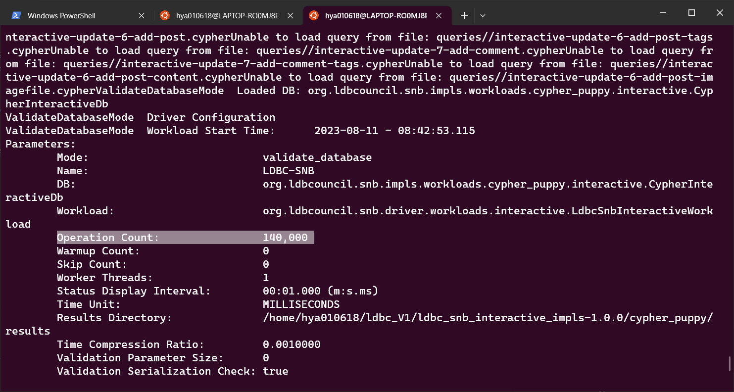Switch to the Windows PowerShell tab
734x392 pixels.
tap(69, 15)
